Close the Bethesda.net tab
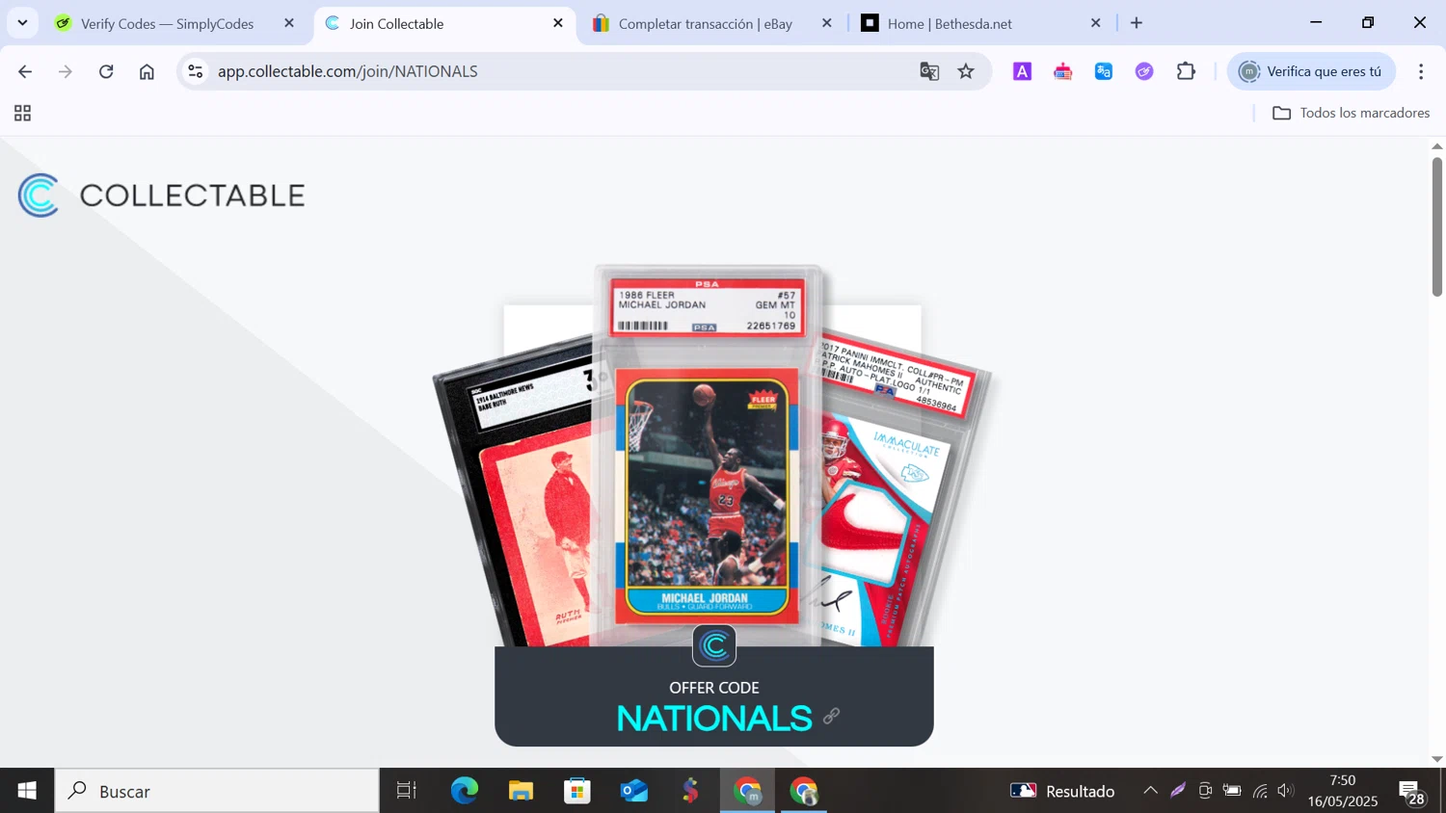The height and width of the screenshot is (813, 1446). tap(1096, 23)
